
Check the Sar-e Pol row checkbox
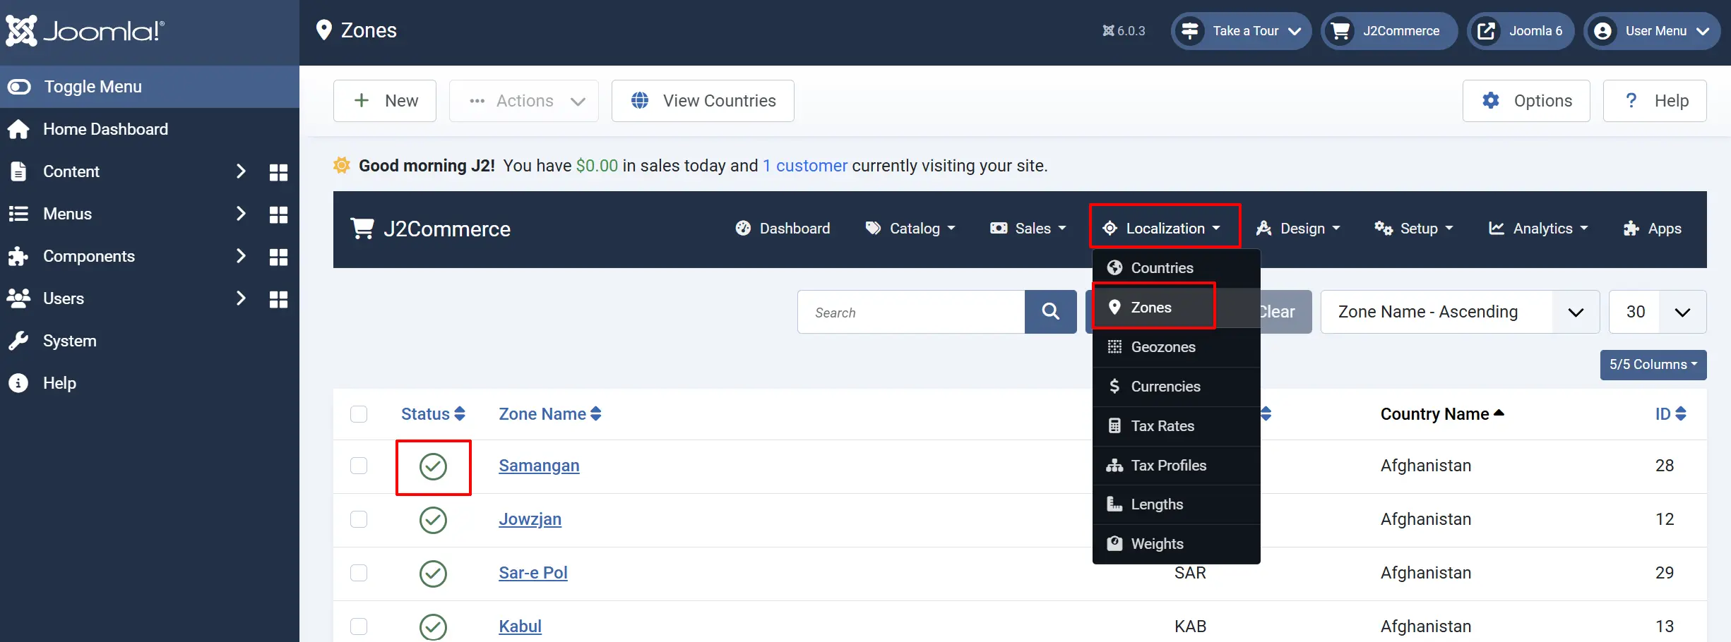[x=359, y=573]
